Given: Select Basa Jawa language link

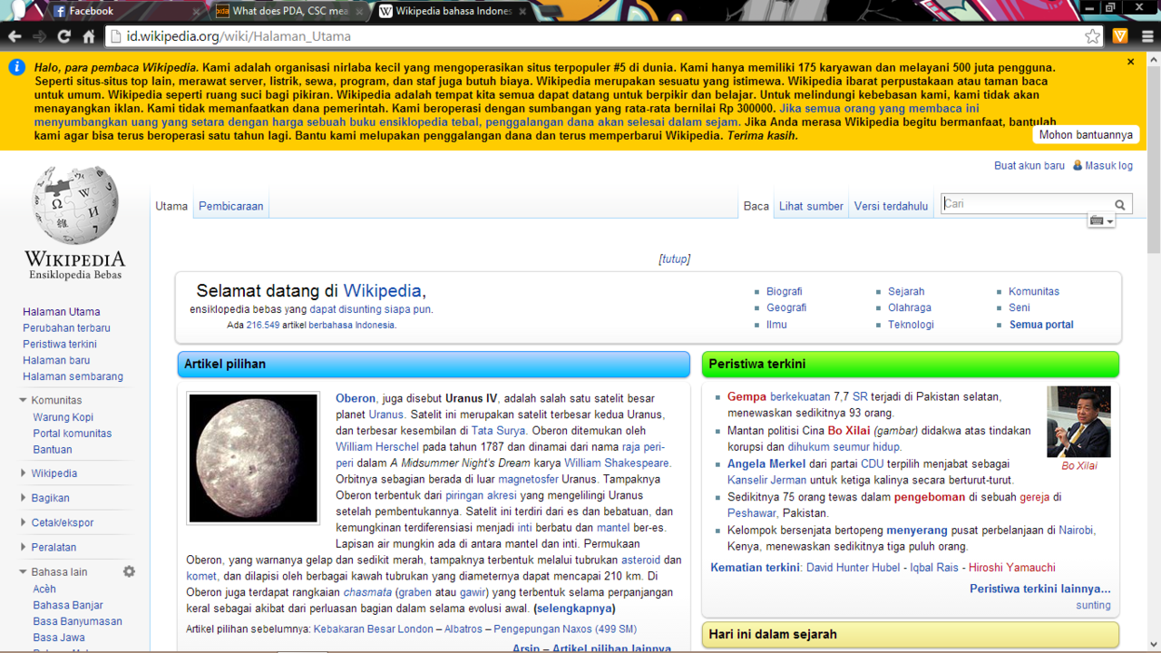Looking at the screenshot, I should coord(59,638).
